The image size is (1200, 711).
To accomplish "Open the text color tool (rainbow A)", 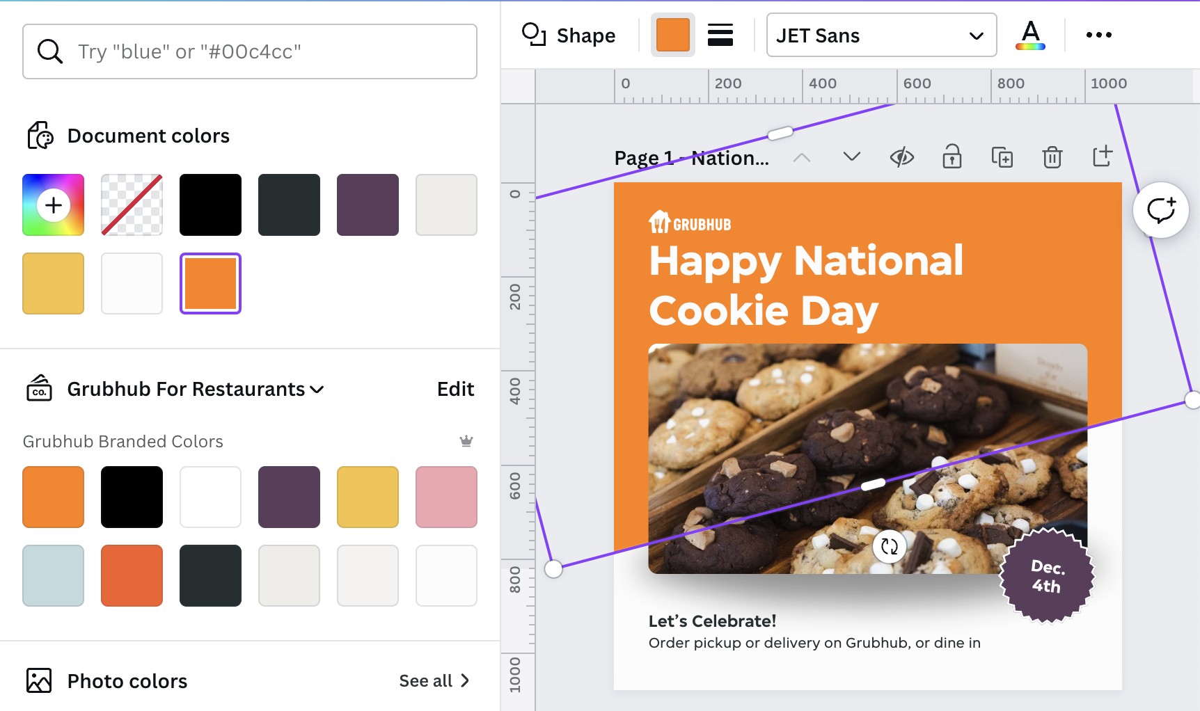I will [x=1030, y=35].
